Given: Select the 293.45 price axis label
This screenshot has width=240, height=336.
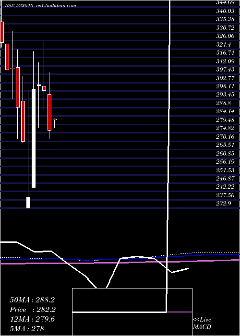Looking at the screenshot, I should point(225,95).
